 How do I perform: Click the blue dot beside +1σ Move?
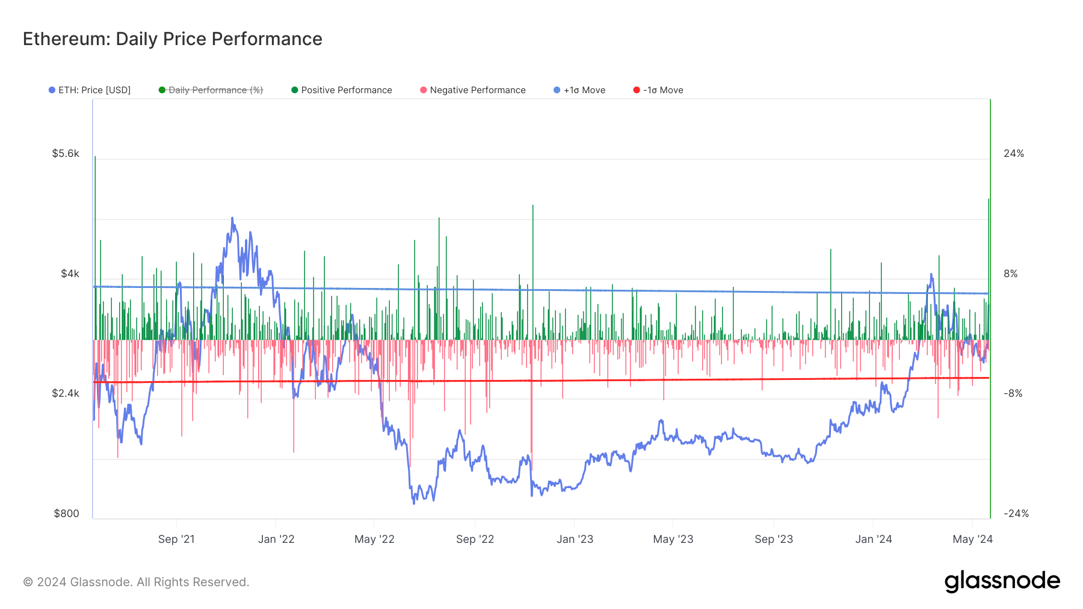click(557, 90)
